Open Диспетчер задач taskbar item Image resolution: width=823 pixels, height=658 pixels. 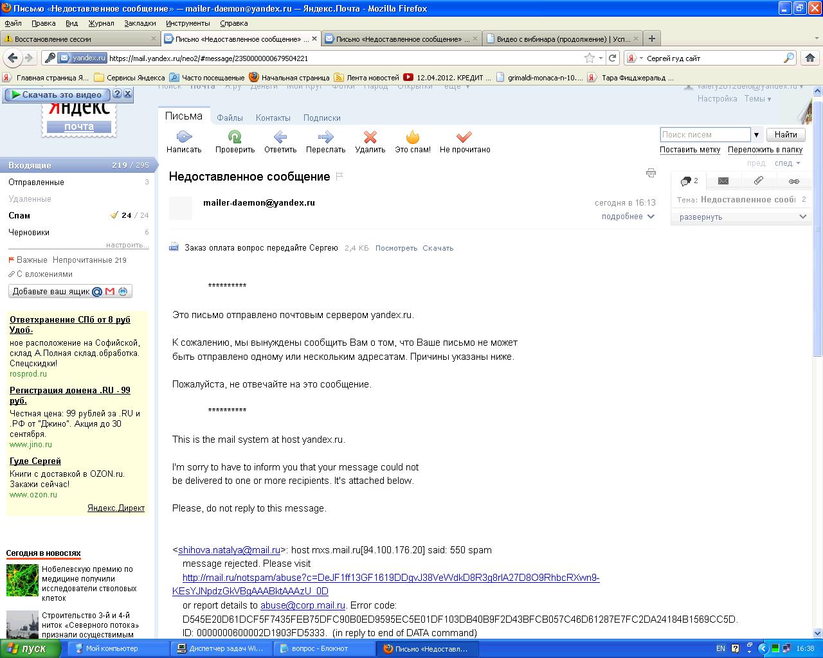point(221,648)
